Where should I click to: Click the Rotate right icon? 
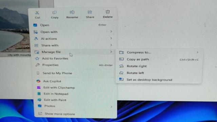121,66
